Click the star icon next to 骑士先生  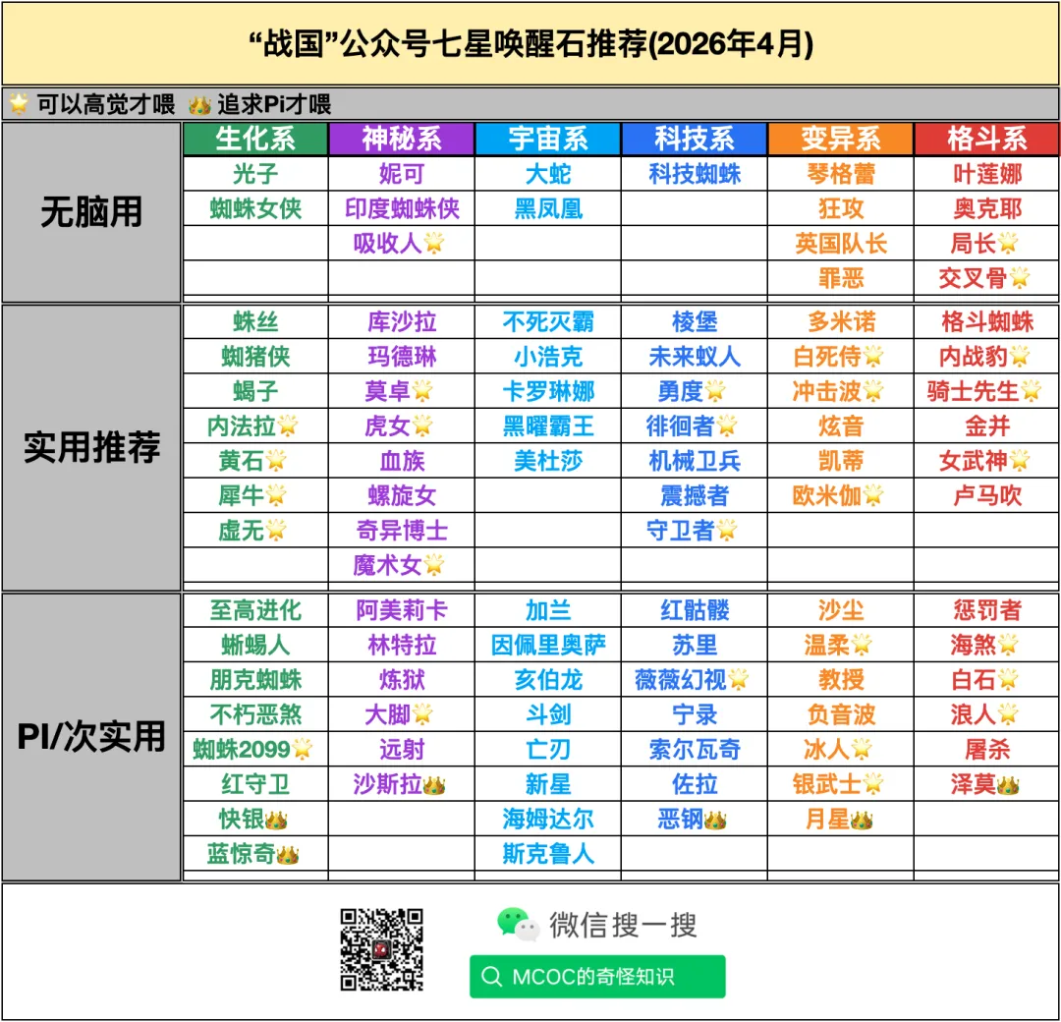[1031, 390]
